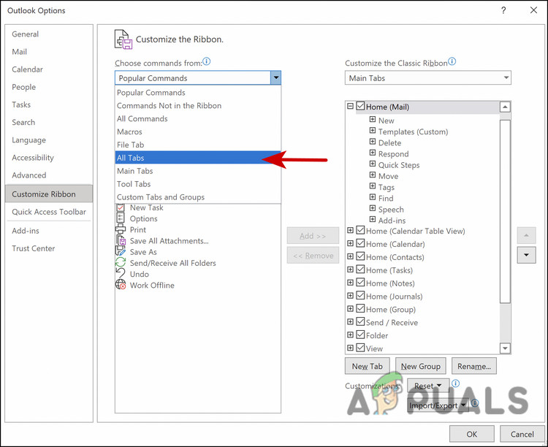Select the Tool Tabs option
548x447 pixels.
click(x=198, y=184)
